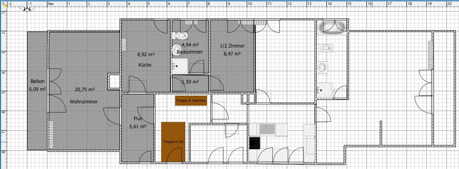This screenshot has height=169, width=459.
Task: Select the radiator on the far right wall
Action: click(430, 55)
